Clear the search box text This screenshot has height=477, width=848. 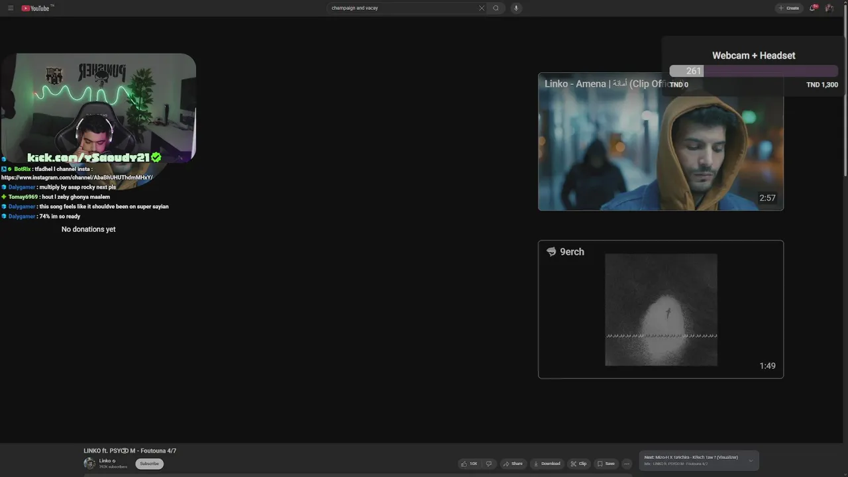[x=482, y=8]
